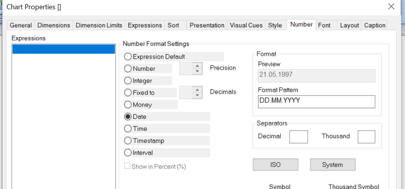Click the Preview field showing 21.05.1997
405x189 pixels.
[317, 76]
